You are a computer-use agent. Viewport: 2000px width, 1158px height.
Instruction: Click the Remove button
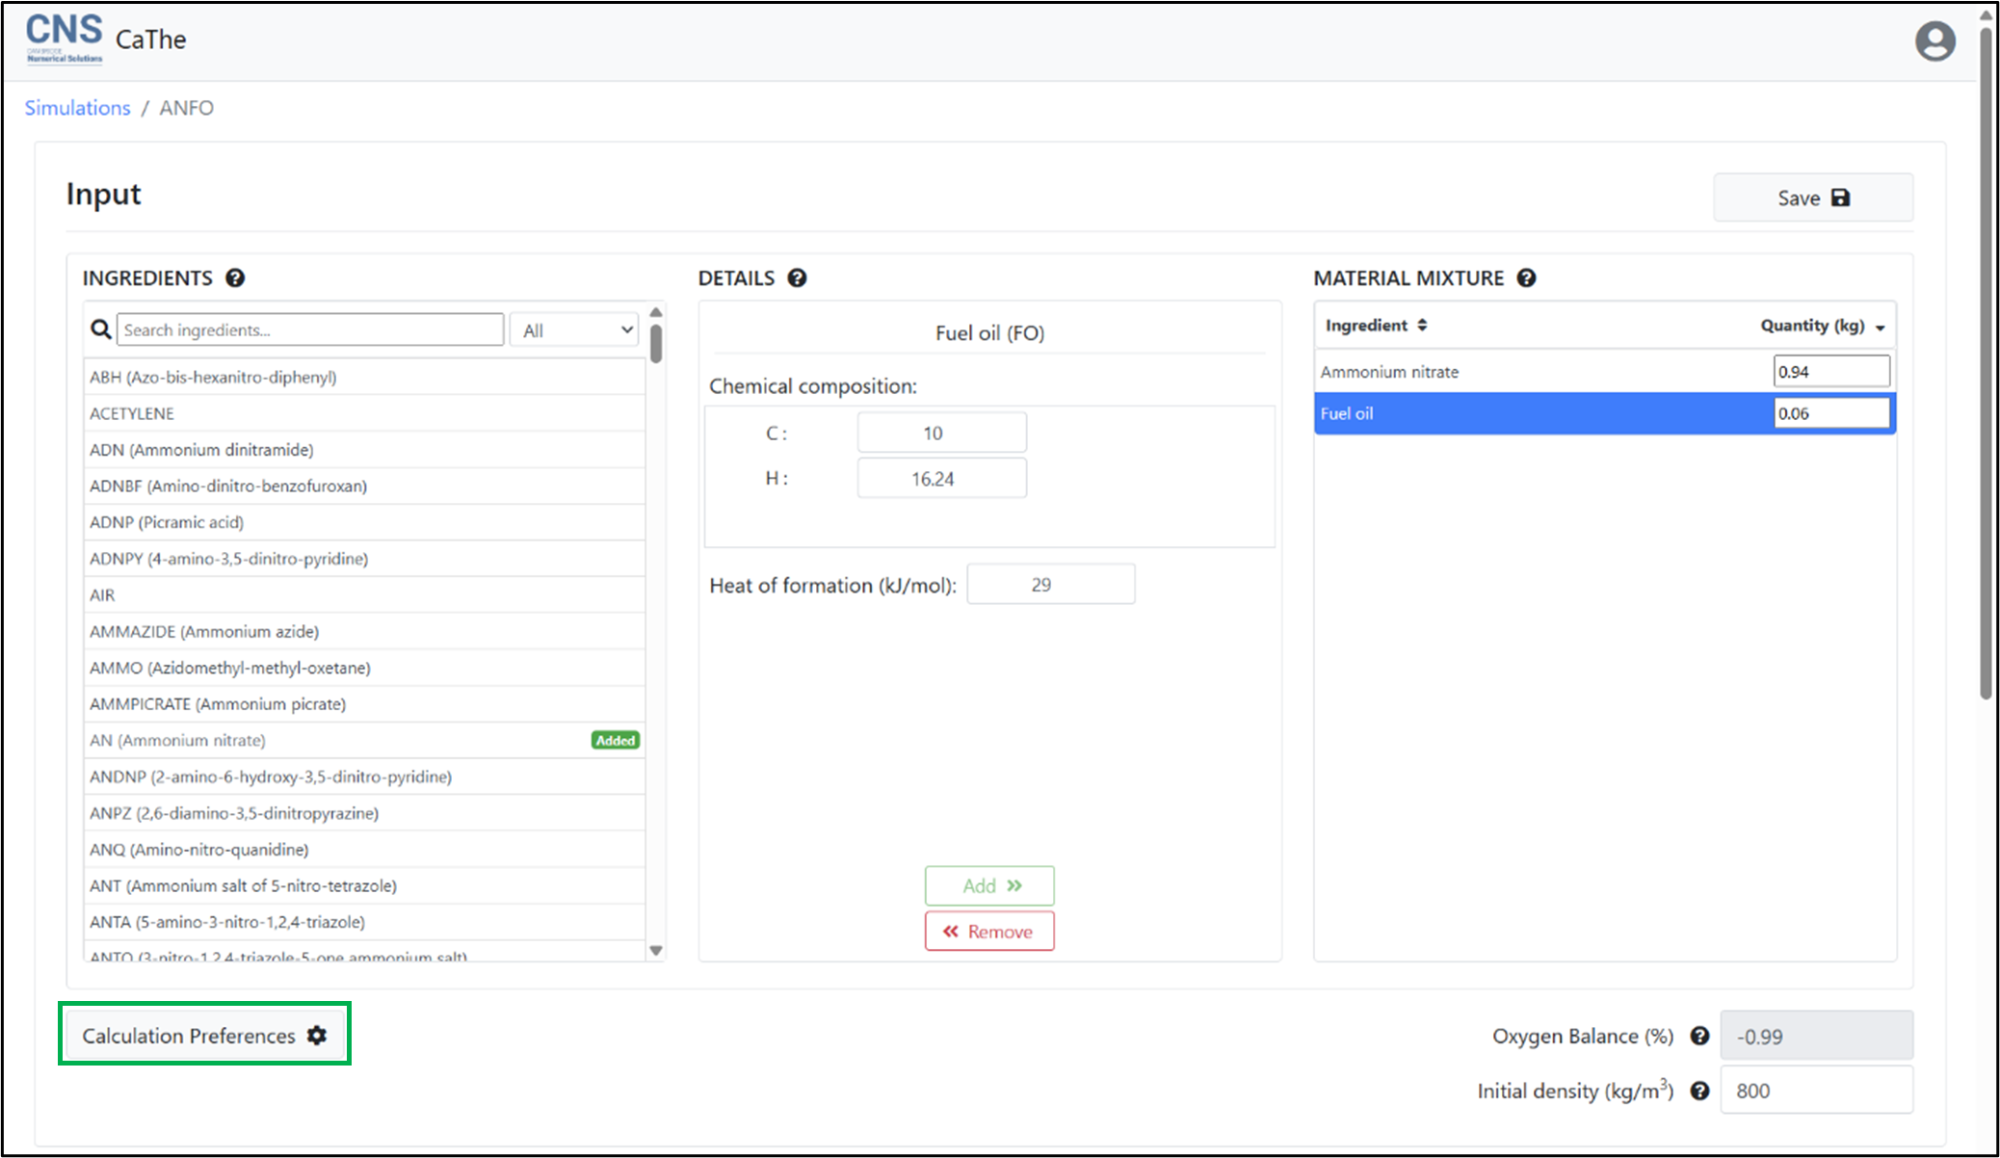tap(989, 932)
